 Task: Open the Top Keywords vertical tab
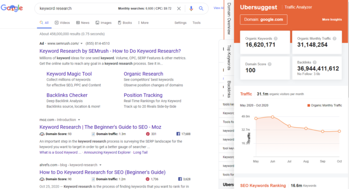(229, 58)
